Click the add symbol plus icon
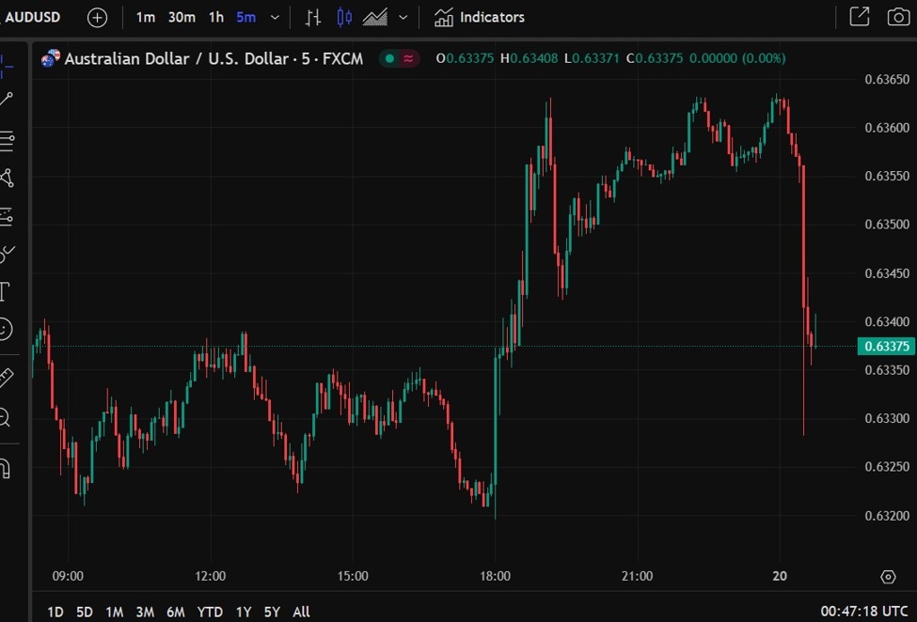The height and width of the screenshot is (622, 917). (97, 17)
